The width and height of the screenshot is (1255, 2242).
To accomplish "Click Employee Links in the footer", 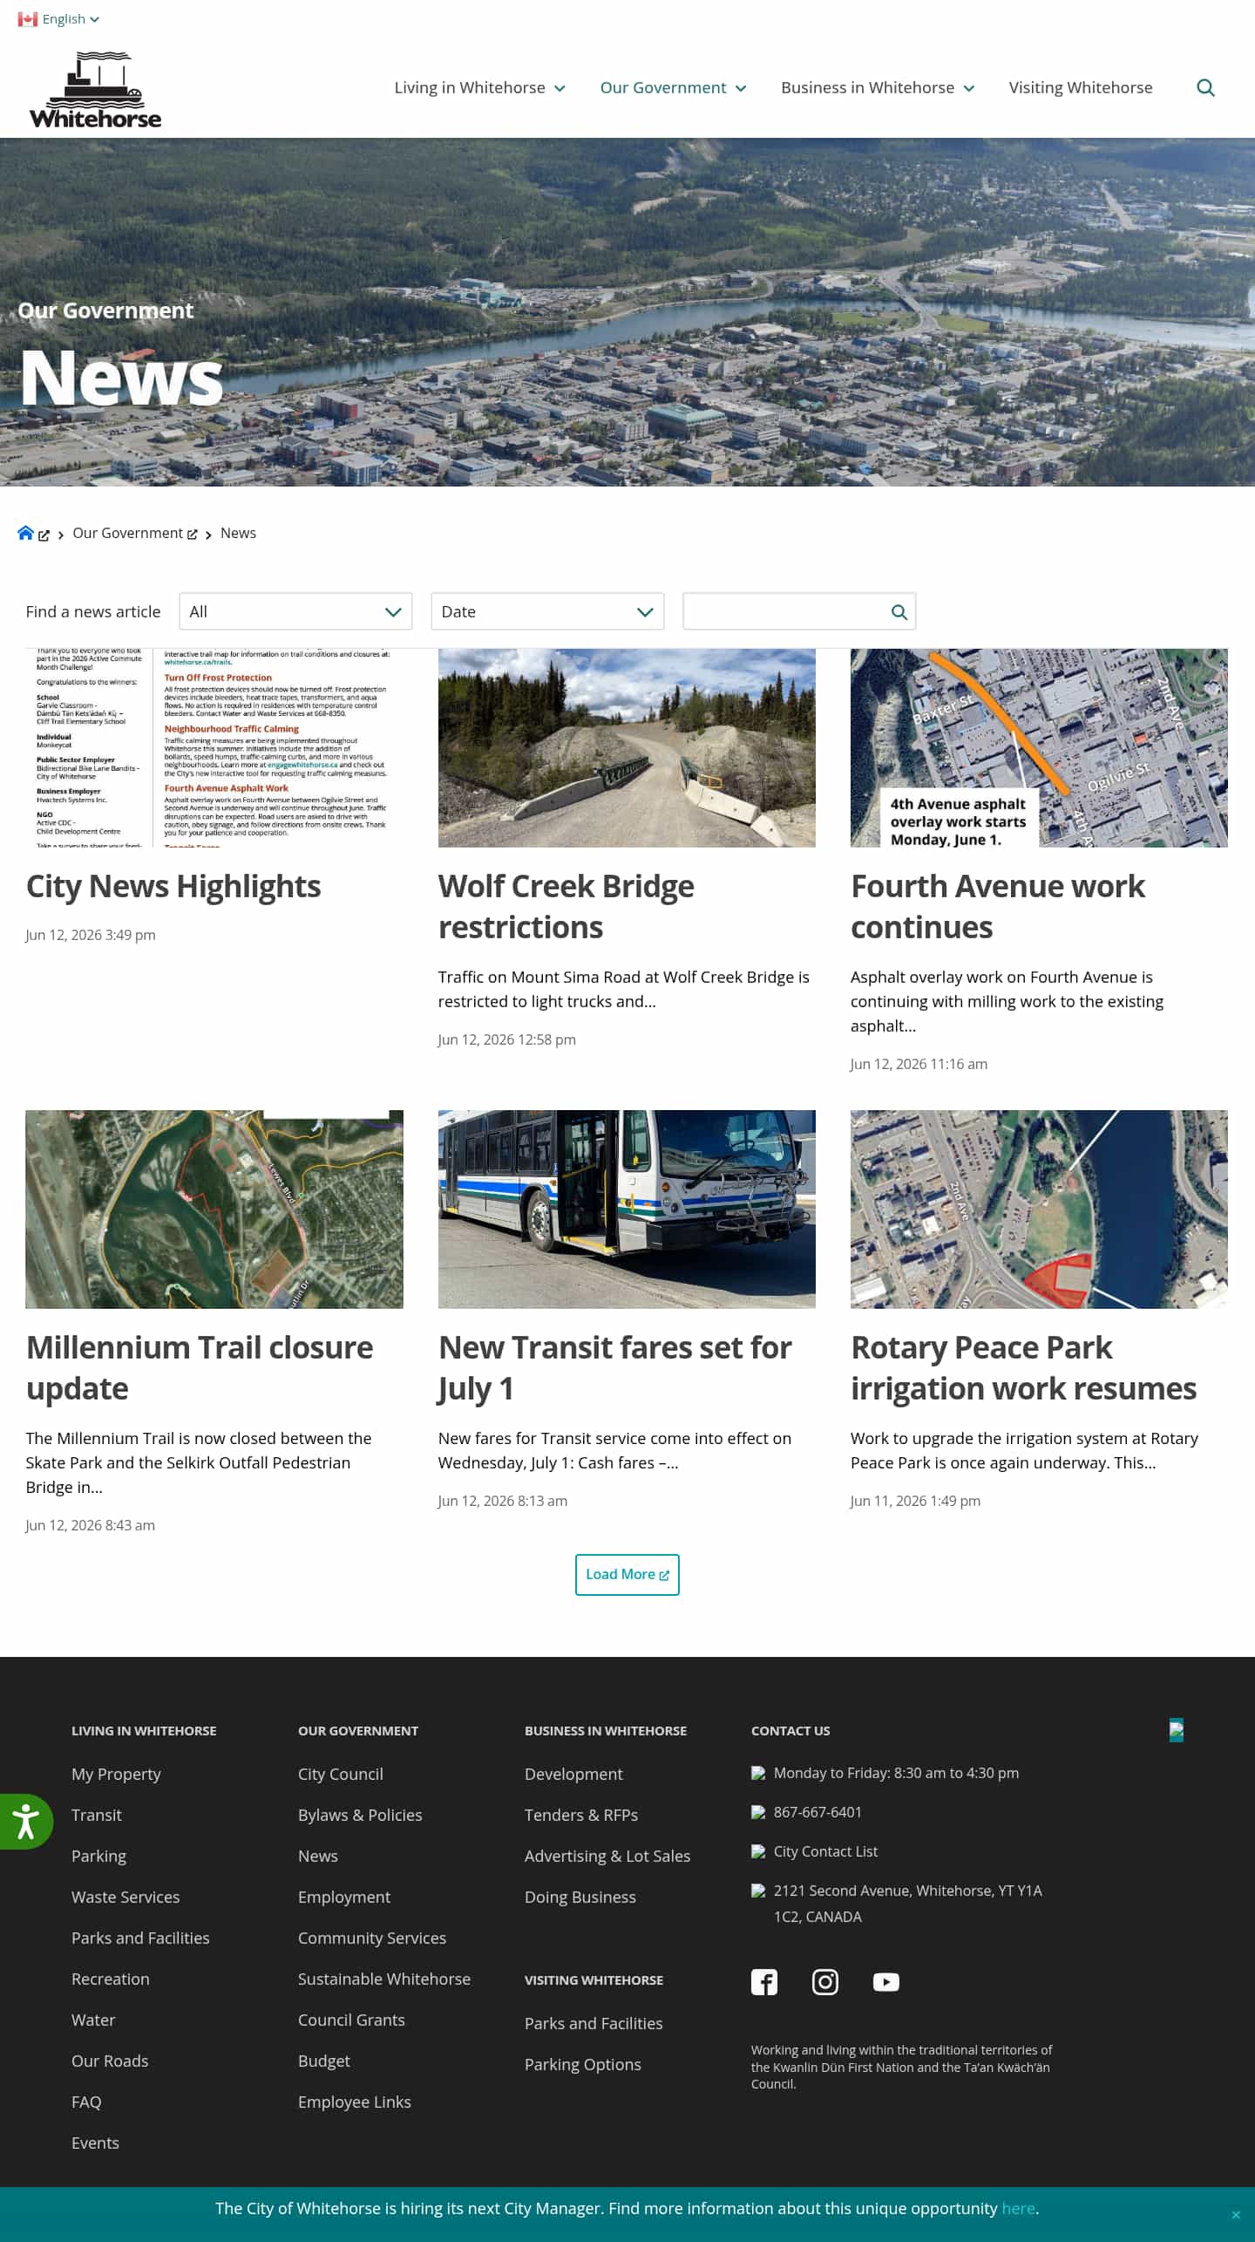I will click(x=355, y=2102).
